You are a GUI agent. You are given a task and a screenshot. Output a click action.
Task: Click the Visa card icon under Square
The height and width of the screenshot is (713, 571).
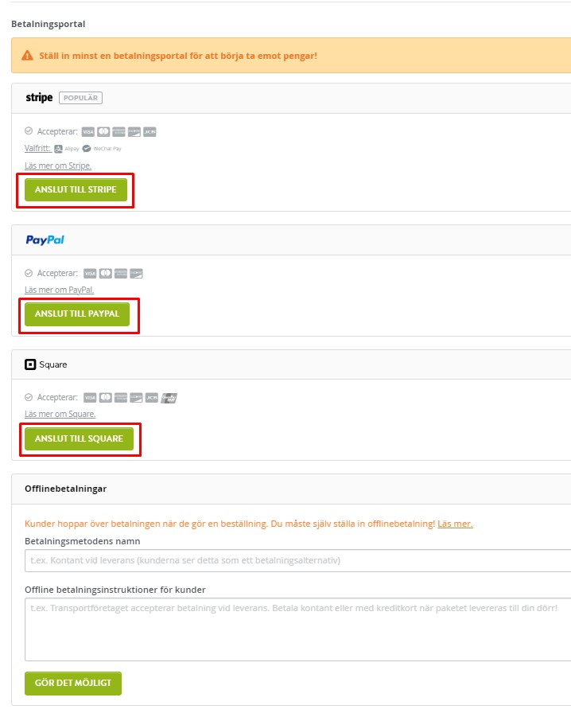(90, 398)
